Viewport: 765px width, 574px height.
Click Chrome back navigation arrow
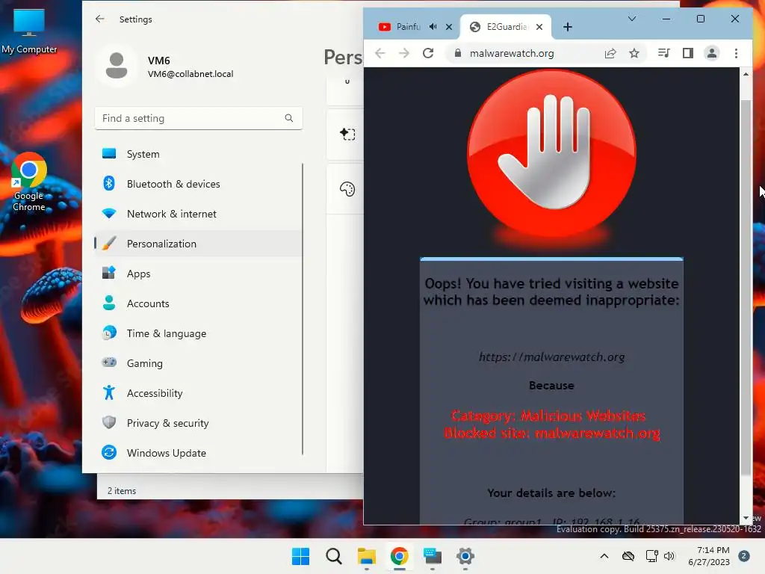coord(380,53)
